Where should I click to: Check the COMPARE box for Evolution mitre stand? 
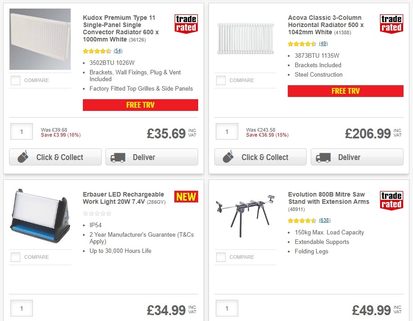tap(220, 257)
